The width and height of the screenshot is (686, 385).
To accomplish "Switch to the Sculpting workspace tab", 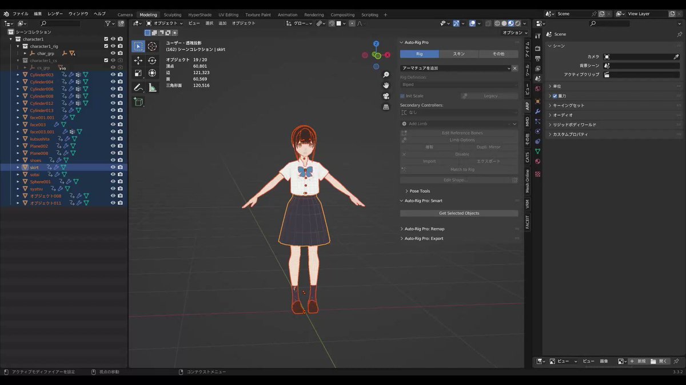I will point(172,14).
